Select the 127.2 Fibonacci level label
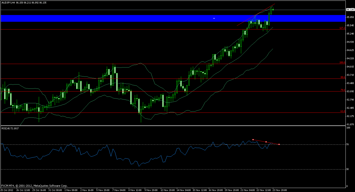Screen dimensions: 355x192 342,28
